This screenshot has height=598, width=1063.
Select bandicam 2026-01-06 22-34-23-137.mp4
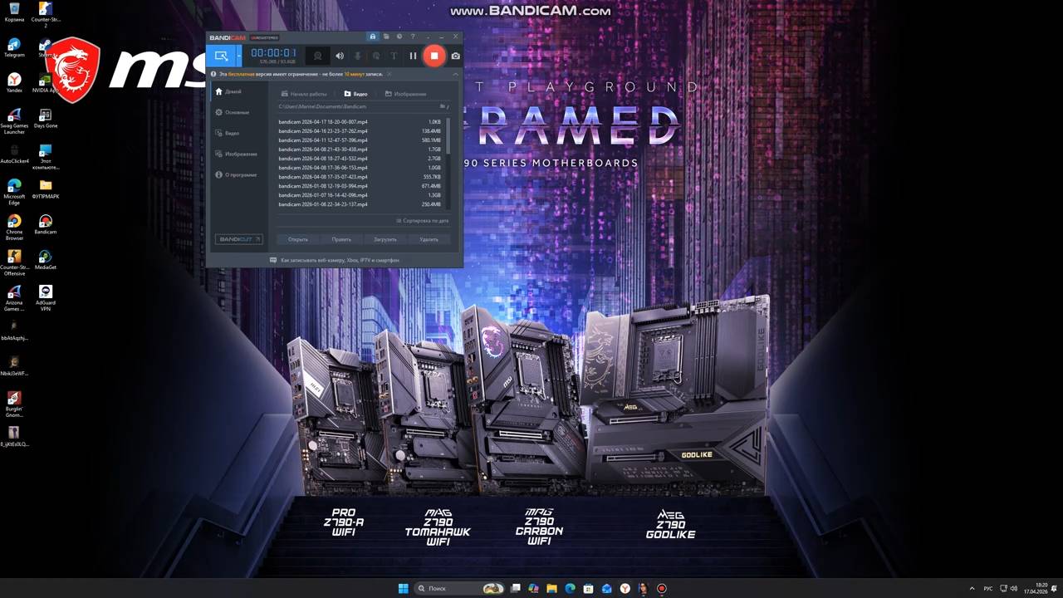click(x=360, y=204)
